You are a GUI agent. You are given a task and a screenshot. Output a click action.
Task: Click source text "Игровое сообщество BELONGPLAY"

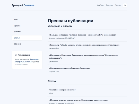[62, 38]
